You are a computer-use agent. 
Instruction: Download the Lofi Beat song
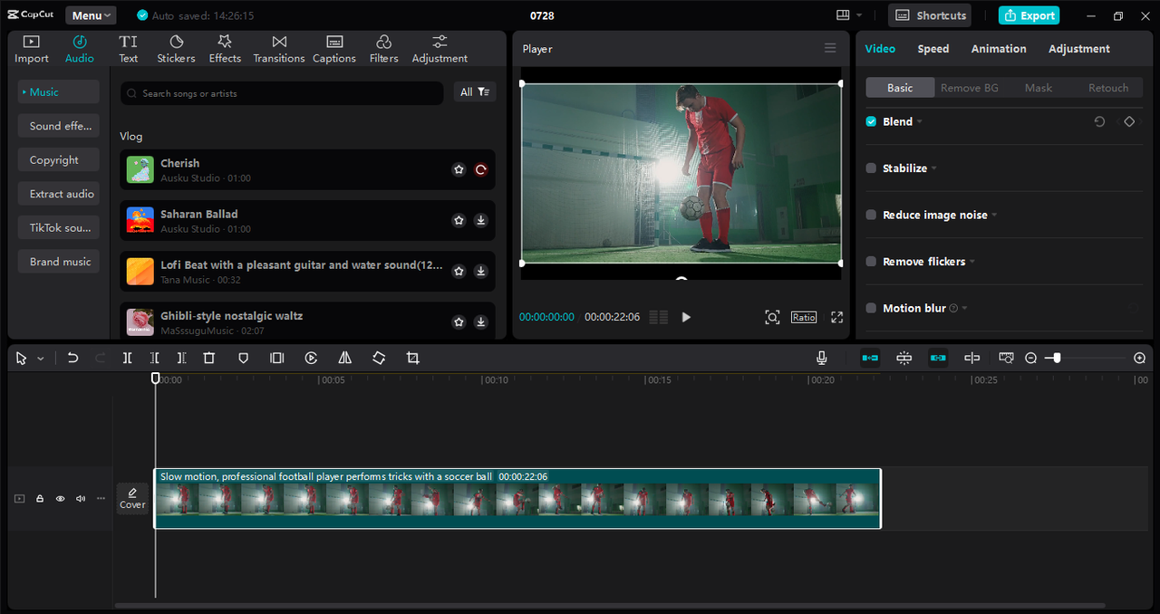[481, 271]
